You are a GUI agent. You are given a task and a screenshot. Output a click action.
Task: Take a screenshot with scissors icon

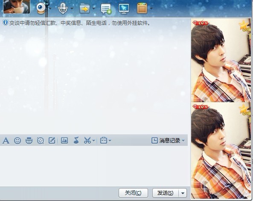[x=87, y=141]
